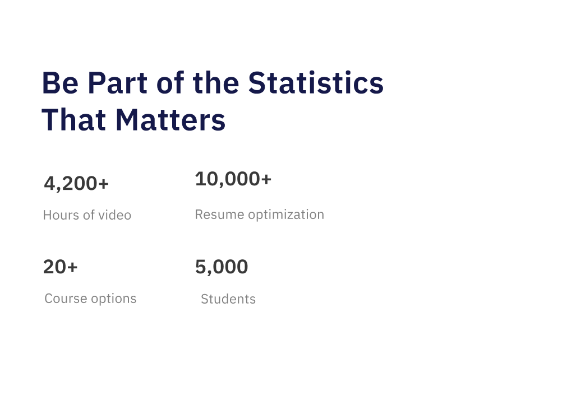The image size is (567, 396).
Task: Click the "Resume optimization" label
Action: coord(259,215)
